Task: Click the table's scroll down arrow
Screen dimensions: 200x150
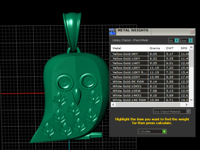Action: [x=191, y=100]
